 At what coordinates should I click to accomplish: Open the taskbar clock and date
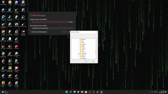(162, 92)
